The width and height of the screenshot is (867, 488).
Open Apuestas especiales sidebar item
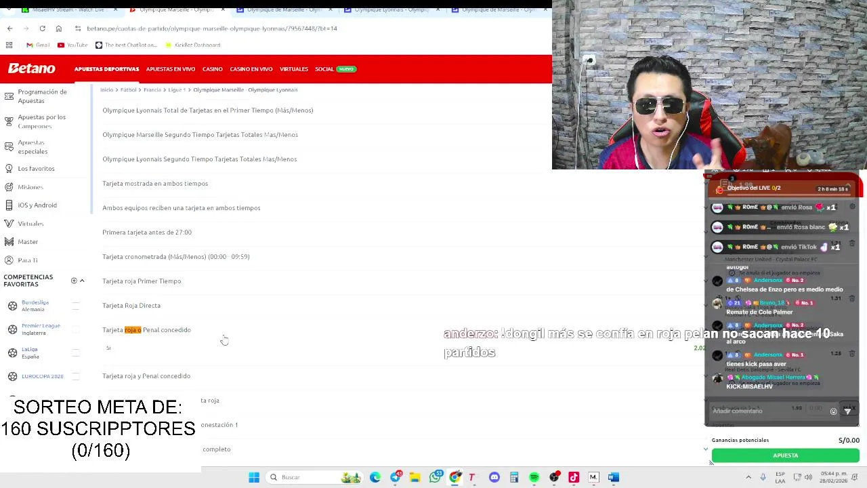(x=33, y=146)
